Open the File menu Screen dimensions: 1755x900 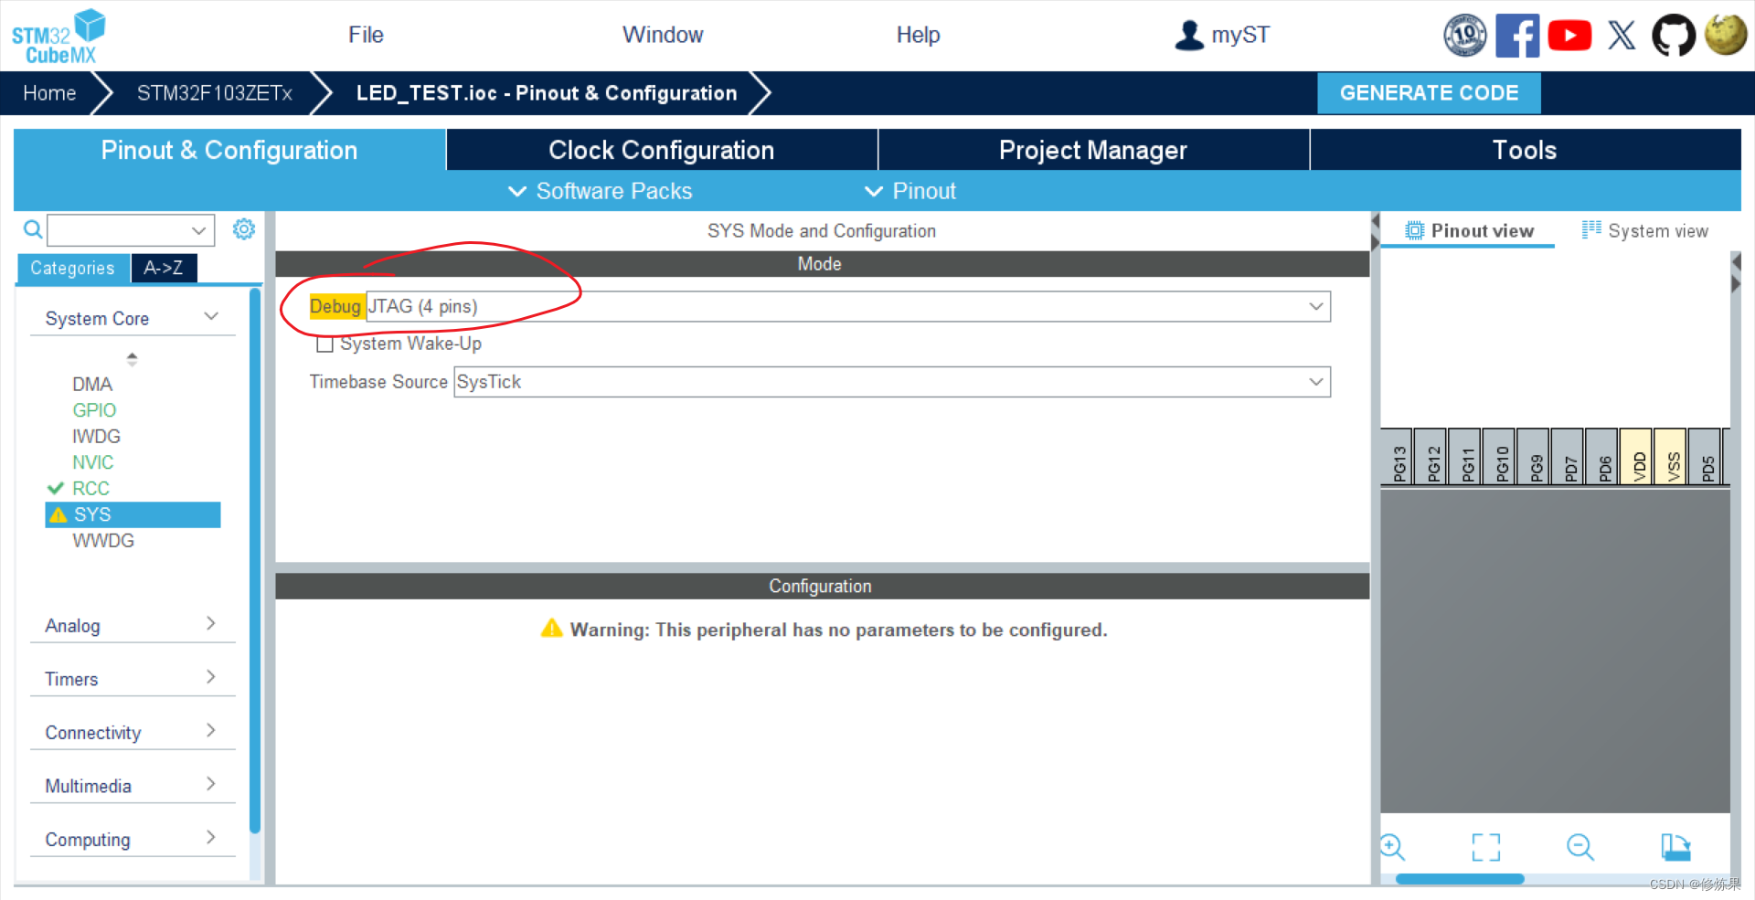(366, 35)
